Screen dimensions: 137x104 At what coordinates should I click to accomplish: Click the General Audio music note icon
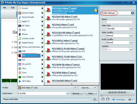pyautogui.click(x=20, y=17)
